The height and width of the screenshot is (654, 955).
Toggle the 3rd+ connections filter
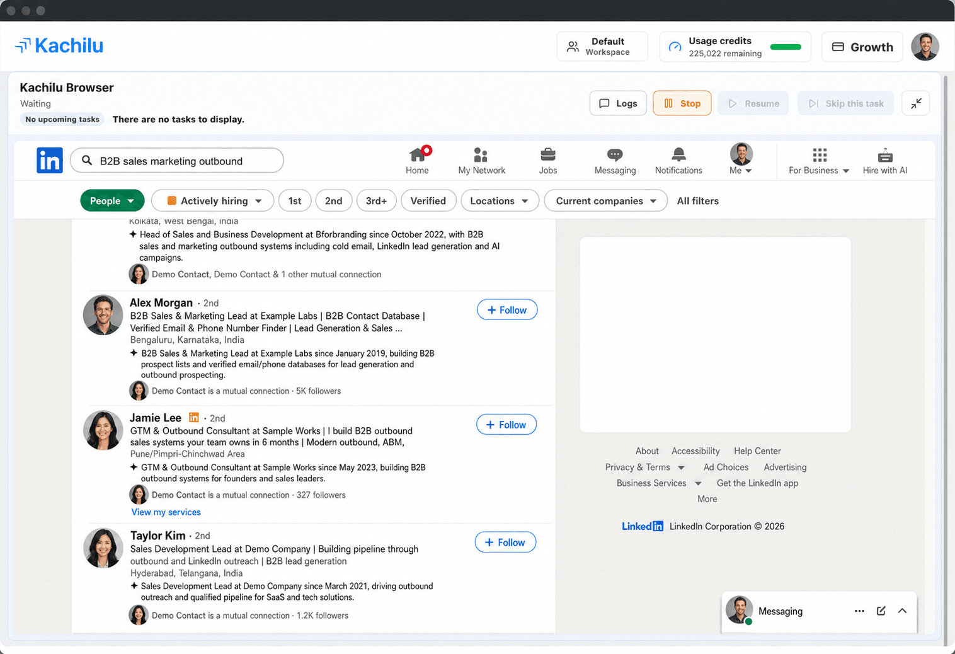click(x=376, y=201)
